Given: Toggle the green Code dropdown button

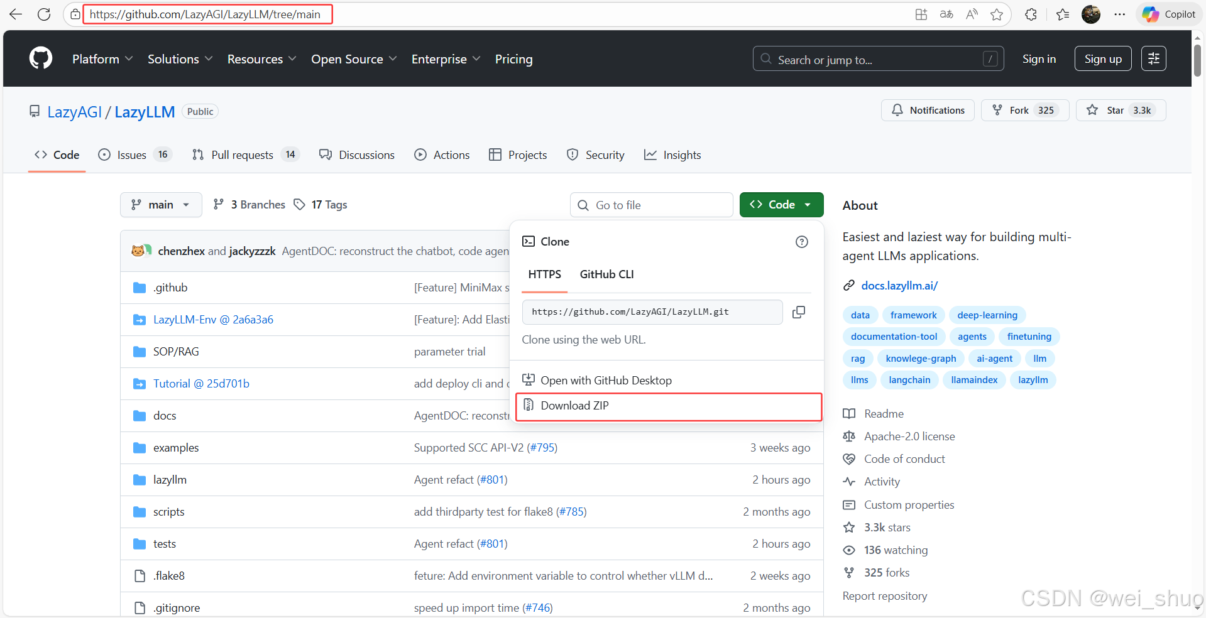Looking at the screenshot, I should tap(781, 205).
